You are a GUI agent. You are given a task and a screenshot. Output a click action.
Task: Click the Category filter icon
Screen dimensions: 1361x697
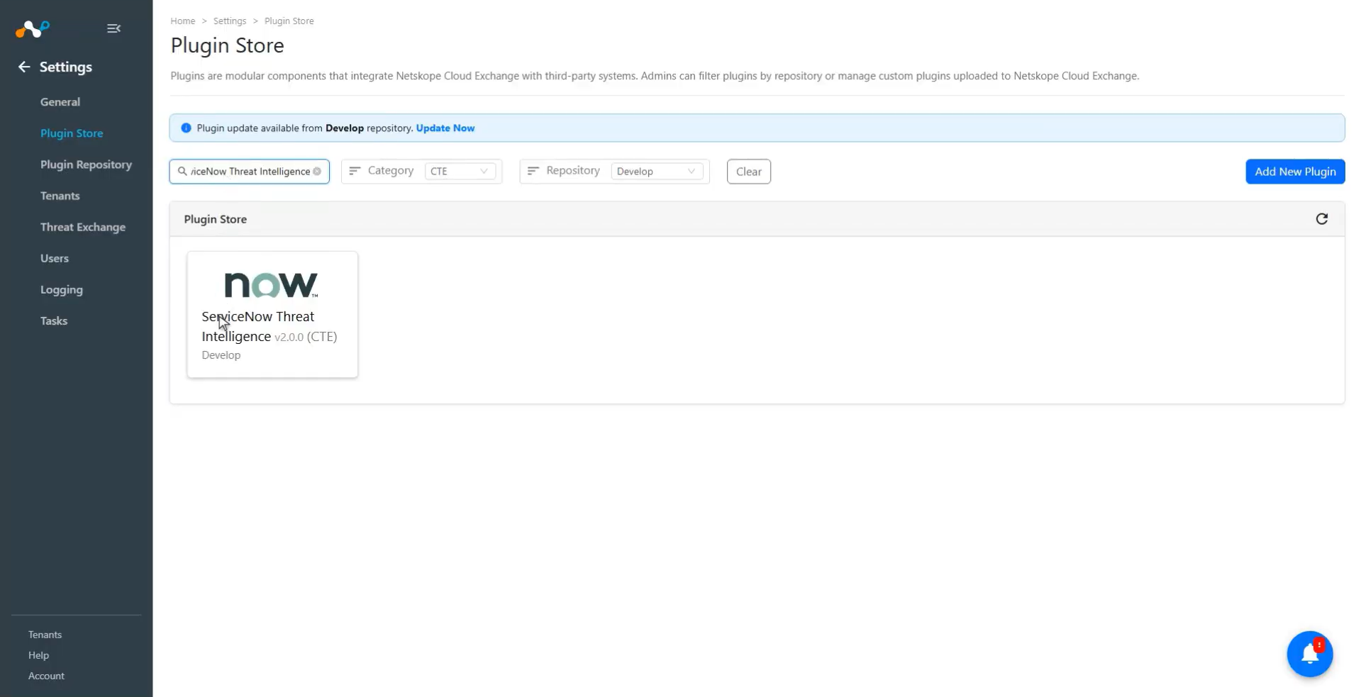pyautogui.click(x=355, y=171)
